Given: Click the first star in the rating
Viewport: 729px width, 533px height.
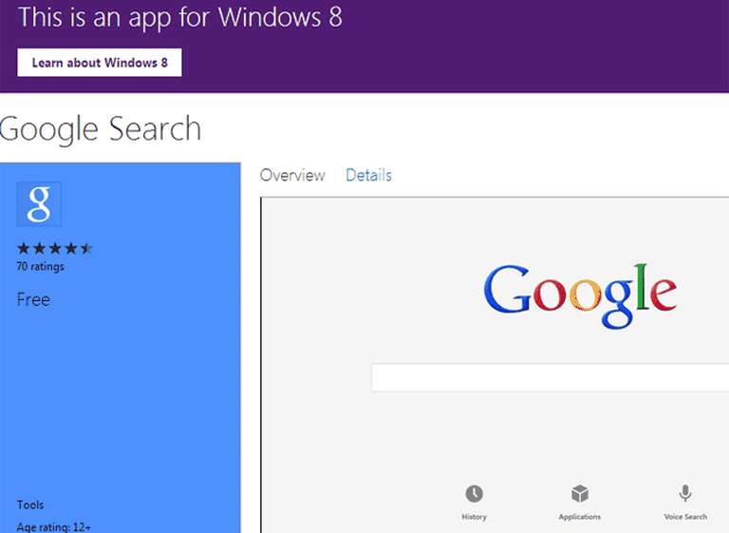Looking at the screenshot, I should [x=24, y=249].
